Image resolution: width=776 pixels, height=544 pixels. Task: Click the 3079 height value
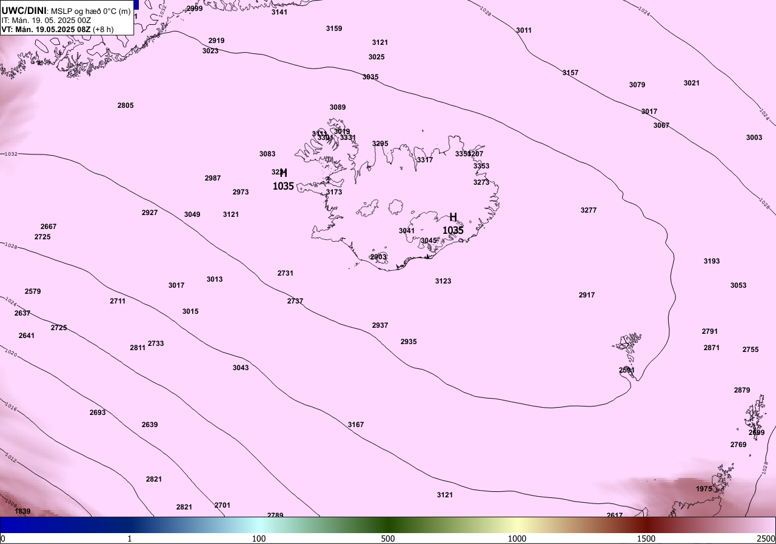click(637, 85)
